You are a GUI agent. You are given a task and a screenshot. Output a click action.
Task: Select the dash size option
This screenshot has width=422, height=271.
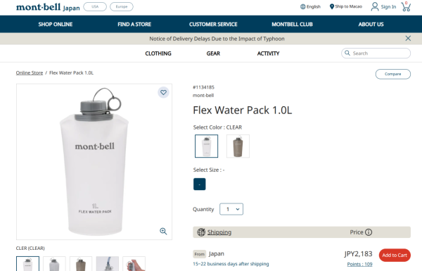[x=200, y=184]
